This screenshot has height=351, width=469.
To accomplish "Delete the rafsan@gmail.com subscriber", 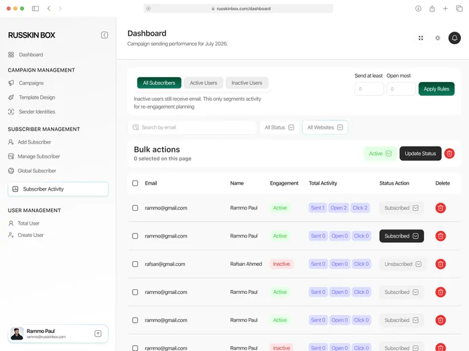I will (441, 264).
